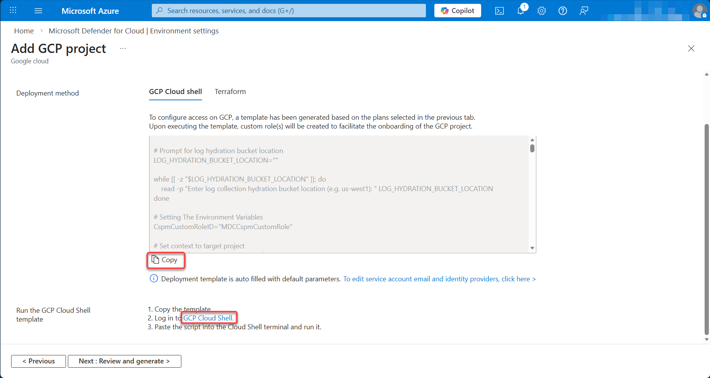Open the hamburger portal menu
Viewport: 710px width, 378px height.
(x=38, y=11)
